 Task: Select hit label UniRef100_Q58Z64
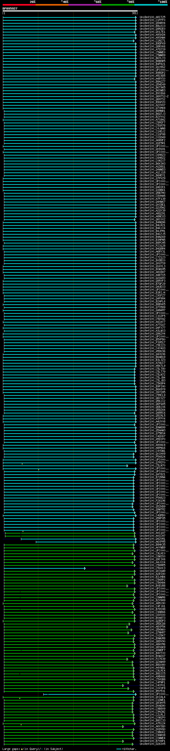(x=152, y=410)
